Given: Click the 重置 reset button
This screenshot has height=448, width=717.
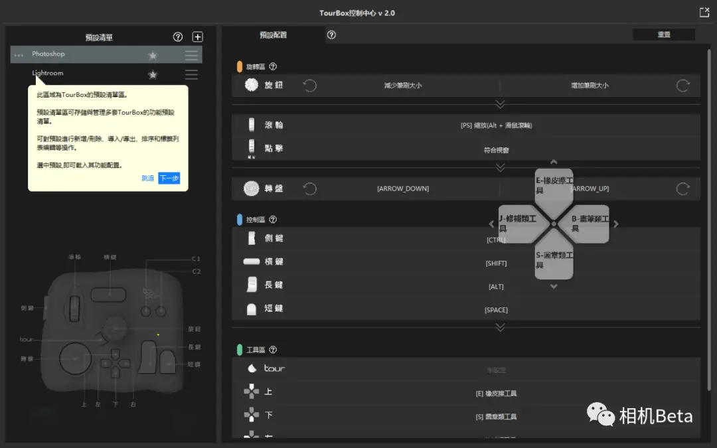Looking at the screenshot, I should coord(663,34).
